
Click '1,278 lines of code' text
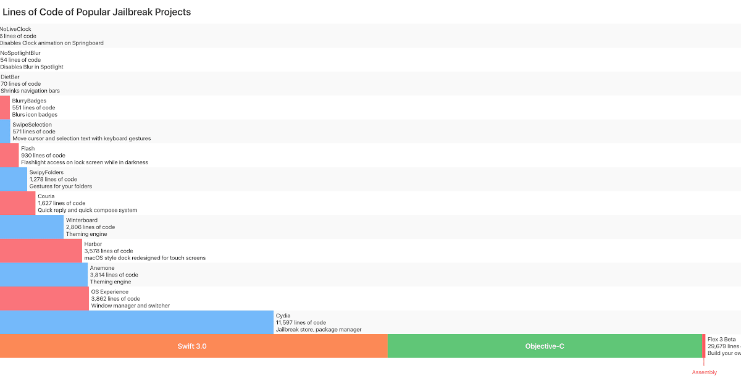[x=53, y=179]
